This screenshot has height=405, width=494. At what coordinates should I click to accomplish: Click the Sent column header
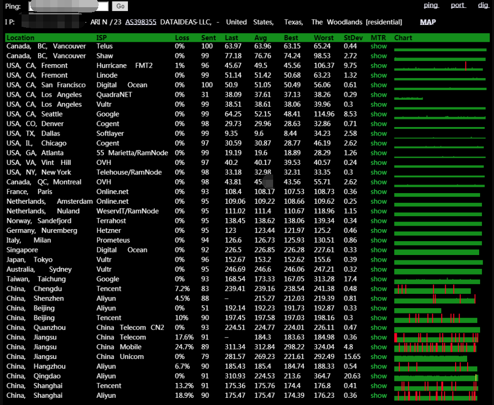(x=208, y=38)
